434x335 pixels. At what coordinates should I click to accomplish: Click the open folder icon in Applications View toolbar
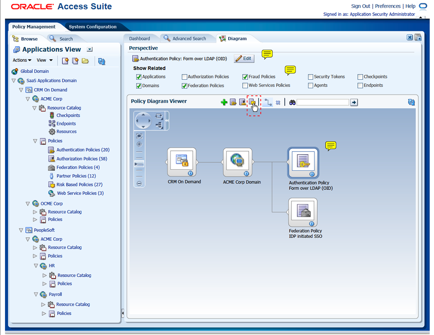coord(85,61)
